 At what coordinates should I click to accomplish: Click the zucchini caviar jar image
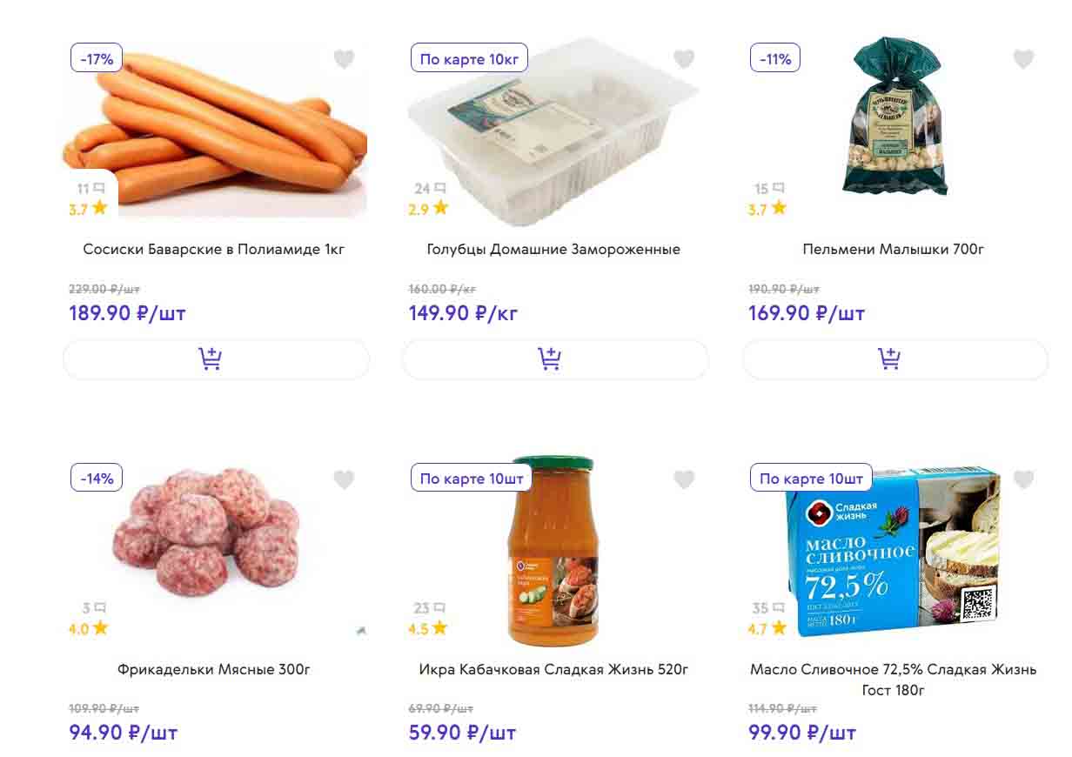[x=552, y=553]
